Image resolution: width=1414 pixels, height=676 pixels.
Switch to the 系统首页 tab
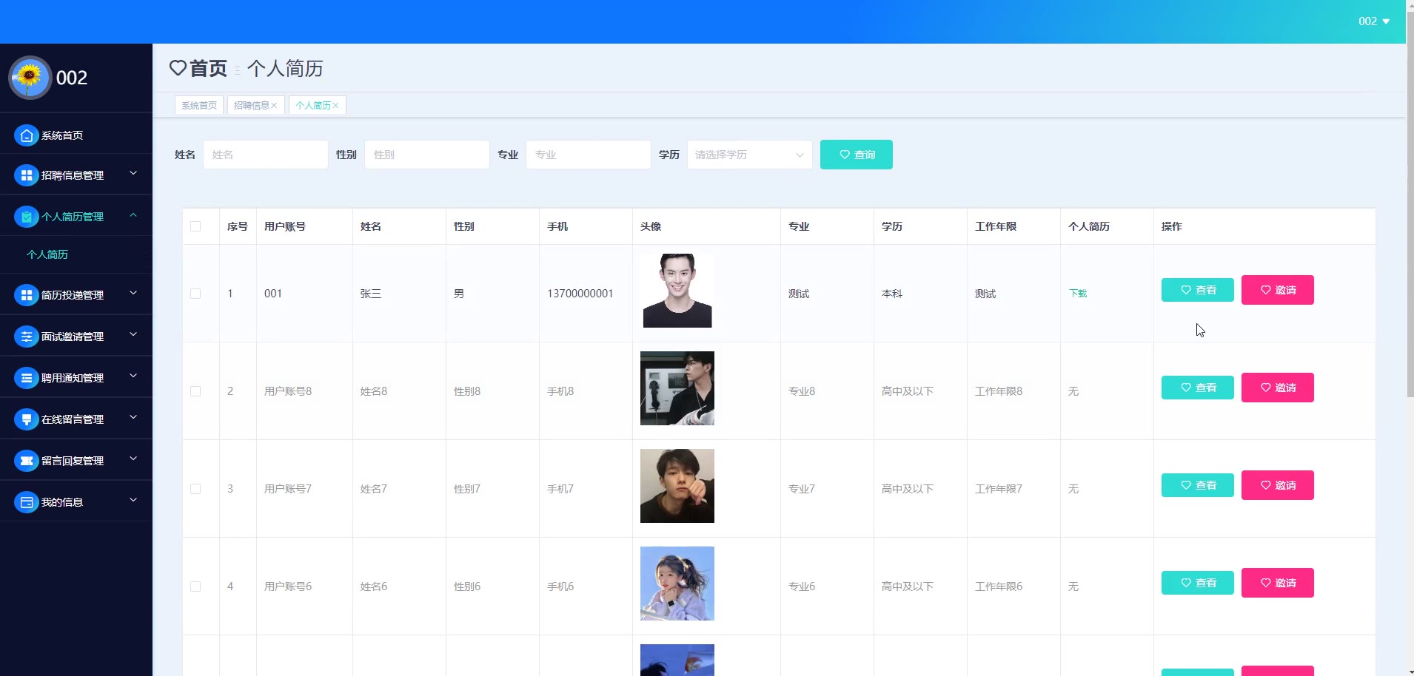tap(199, 105)
